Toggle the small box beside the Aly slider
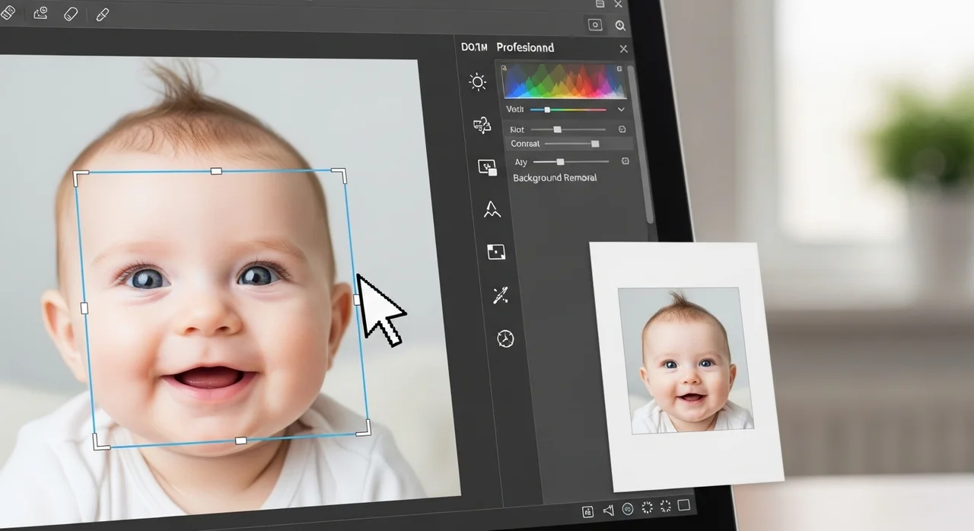 625,161
